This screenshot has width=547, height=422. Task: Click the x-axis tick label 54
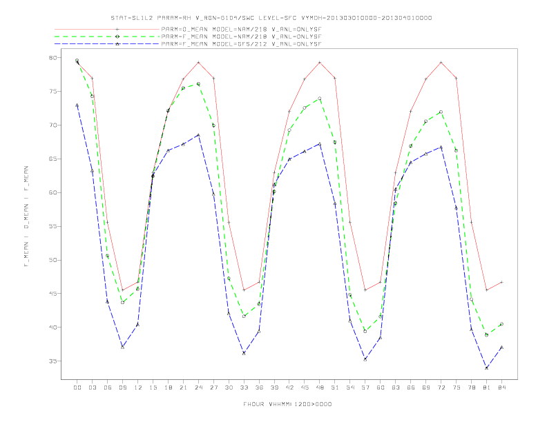[350, 388]
